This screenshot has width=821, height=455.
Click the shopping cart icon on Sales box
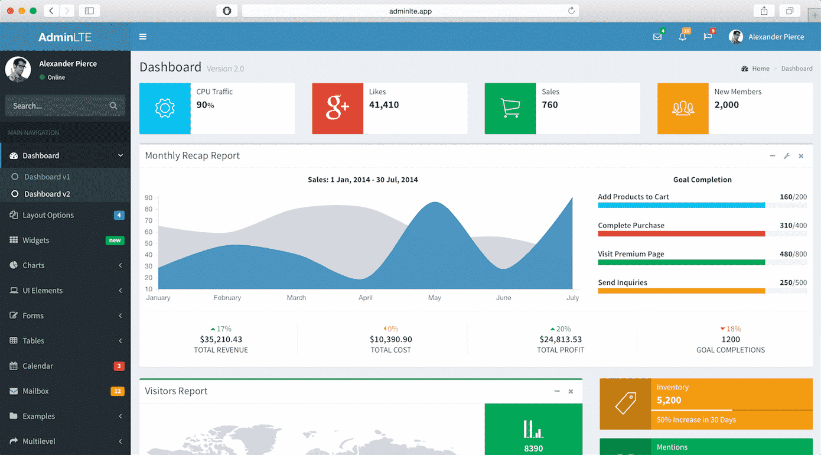pyautogui.click(x=510, y=108)
